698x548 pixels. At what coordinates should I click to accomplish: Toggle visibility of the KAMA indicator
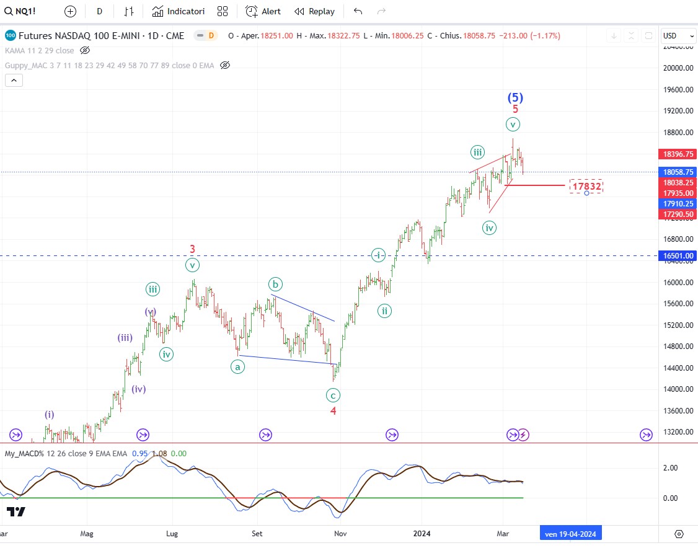[84, 51]
